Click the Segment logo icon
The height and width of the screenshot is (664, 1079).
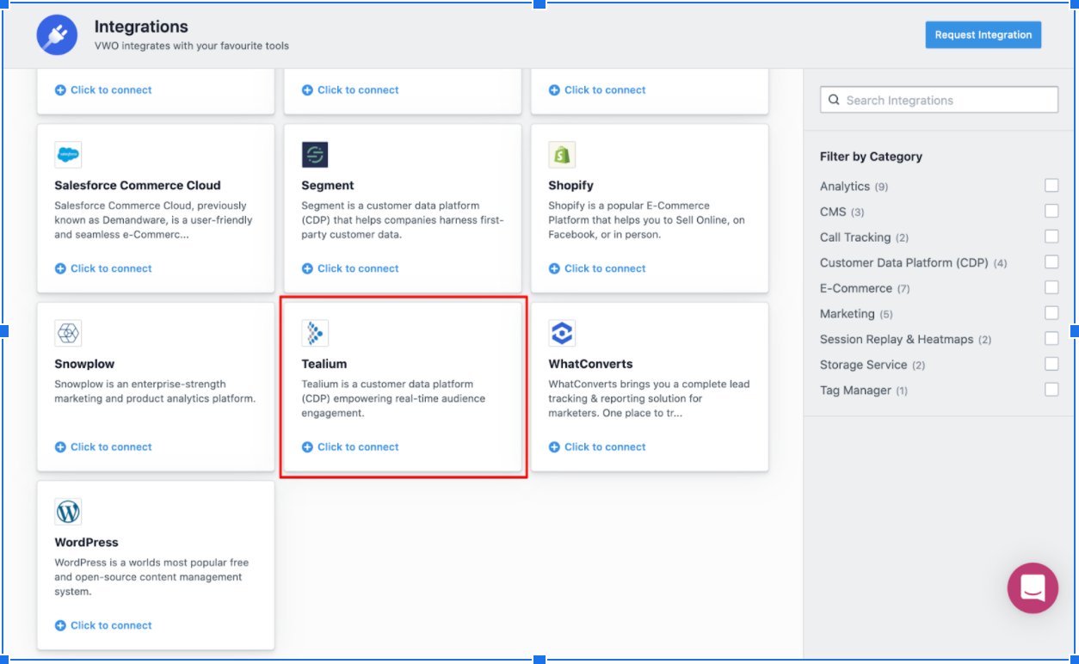(x=315, y=155)
